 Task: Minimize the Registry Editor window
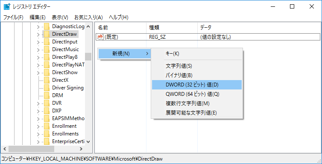coord(272,6)
